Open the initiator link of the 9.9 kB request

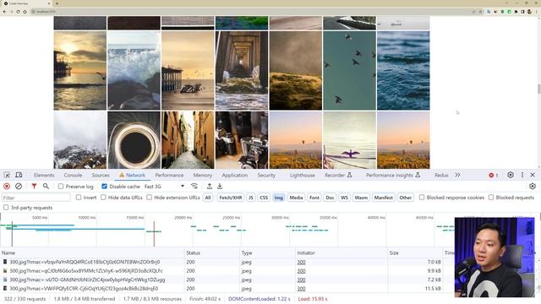[301, 271]
